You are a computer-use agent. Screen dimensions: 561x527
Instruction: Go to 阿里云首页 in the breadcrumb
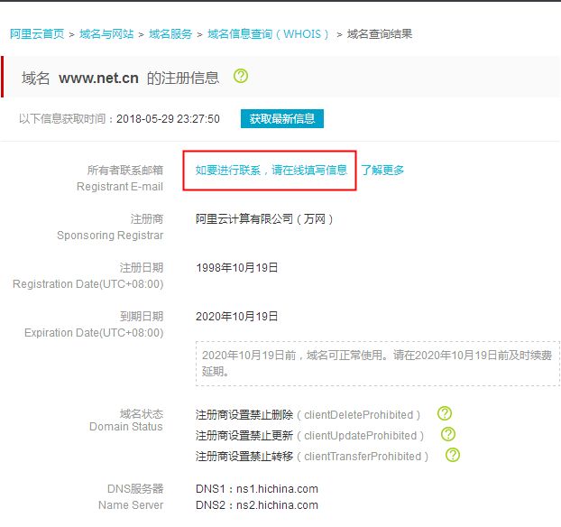point(37,34)
